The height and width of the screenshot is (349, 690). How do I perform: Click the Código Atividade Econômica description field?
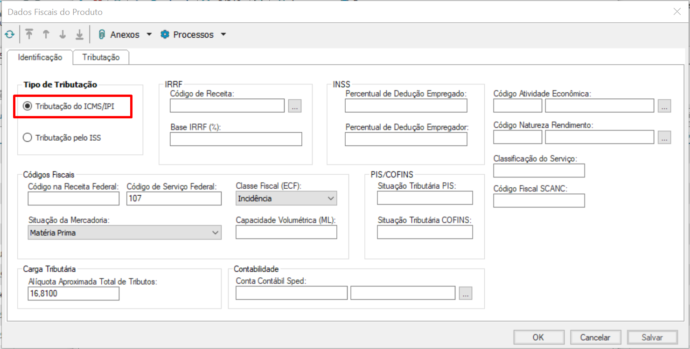[599, 106]
